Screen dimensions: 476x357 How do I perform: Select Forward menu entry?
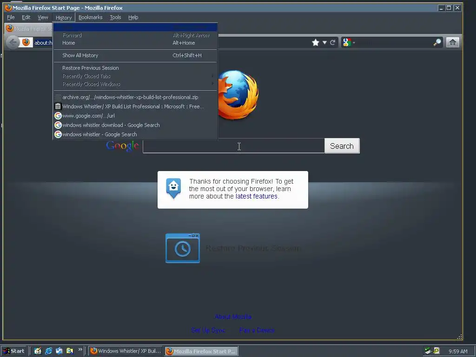135,35
